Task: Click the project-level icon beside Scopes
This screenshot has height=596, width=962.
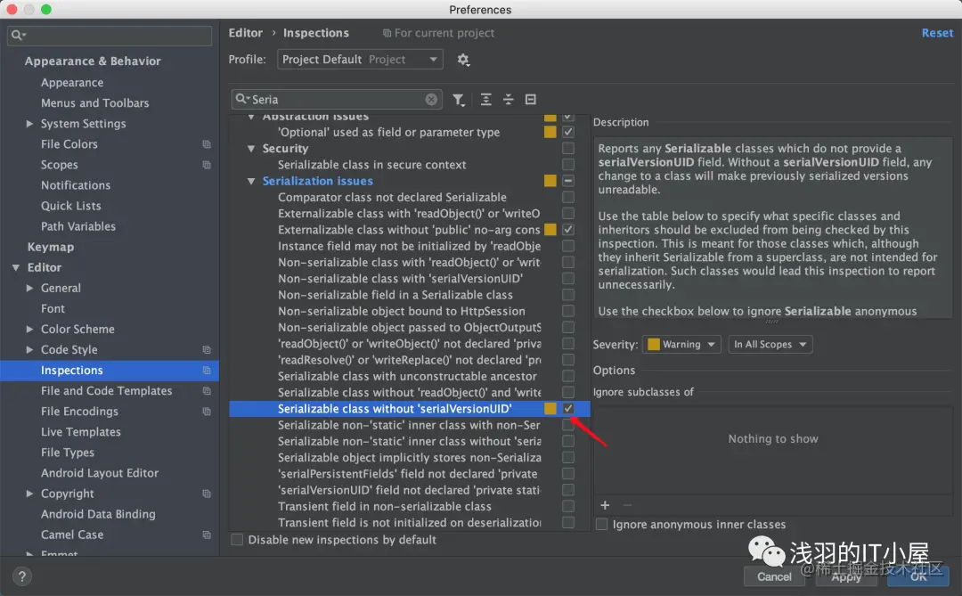Action: (x=207, y=165)
